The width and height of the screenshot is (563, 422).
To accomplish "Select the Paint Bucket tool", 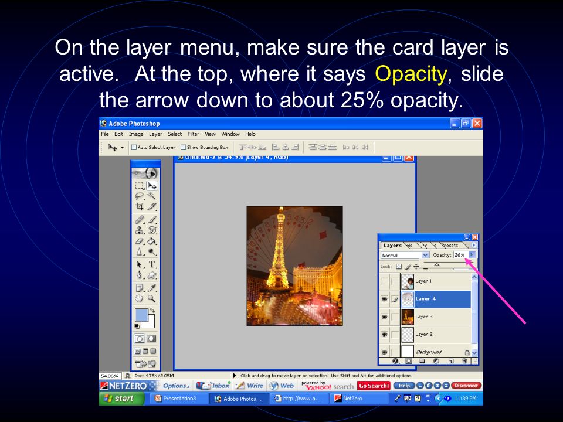I will (x=152, y=241).
